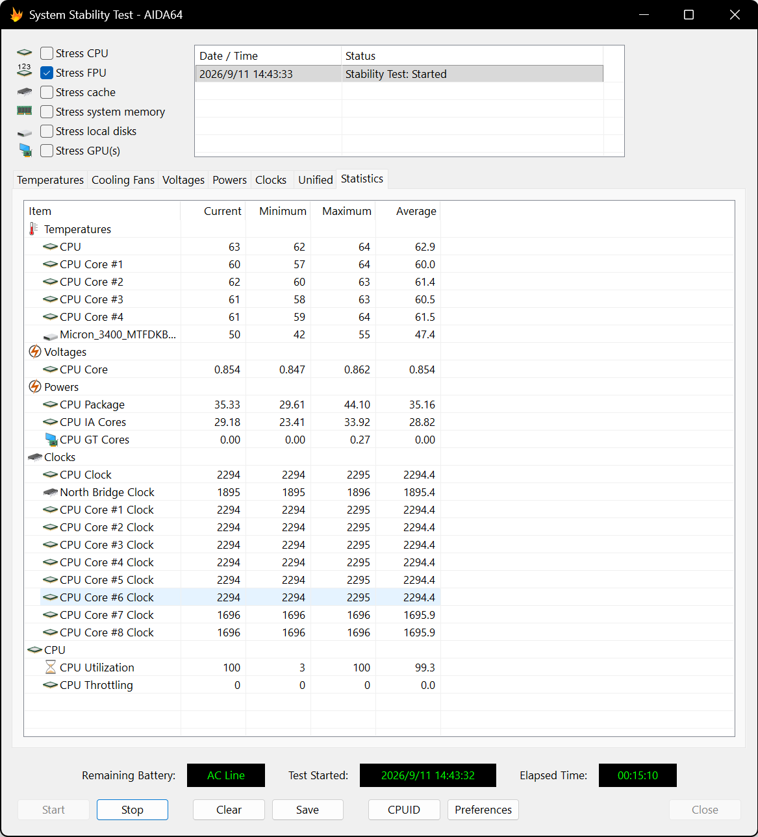The image size is (758, 837).
Task: Switch to the Temperatures tab
Action: [50, 180]
